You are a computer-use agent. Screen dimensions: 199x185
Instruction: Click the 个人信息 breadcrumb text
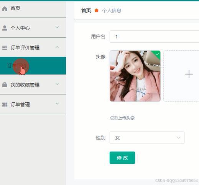pyautogui.click(x=112, y=10)
